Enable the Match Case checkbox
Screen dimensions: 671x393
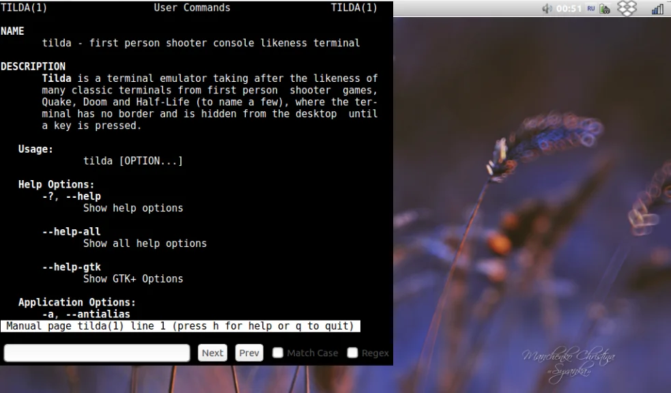point(278,353)
